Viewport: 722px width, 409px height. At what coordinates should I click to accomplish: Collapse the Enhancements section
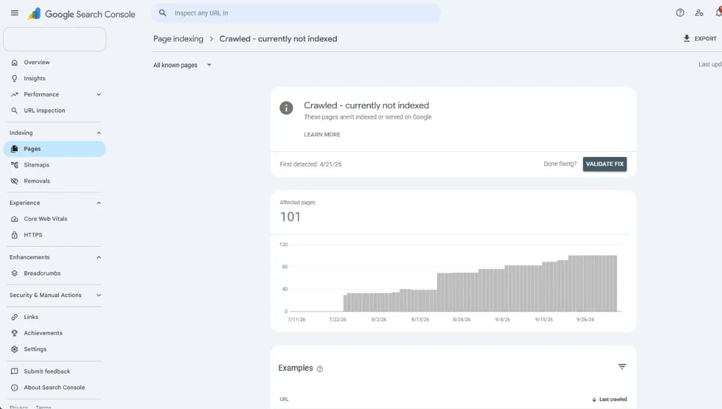pos(99,257)
